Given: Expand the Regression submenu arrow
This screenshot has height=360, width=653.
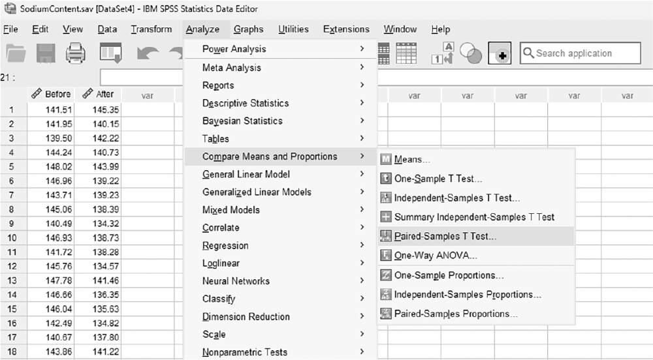Looking at the screenshot, I should click(x=362, y=245).
